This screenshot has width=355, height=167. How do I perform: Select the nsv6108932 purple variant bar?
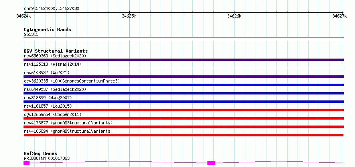183,77
